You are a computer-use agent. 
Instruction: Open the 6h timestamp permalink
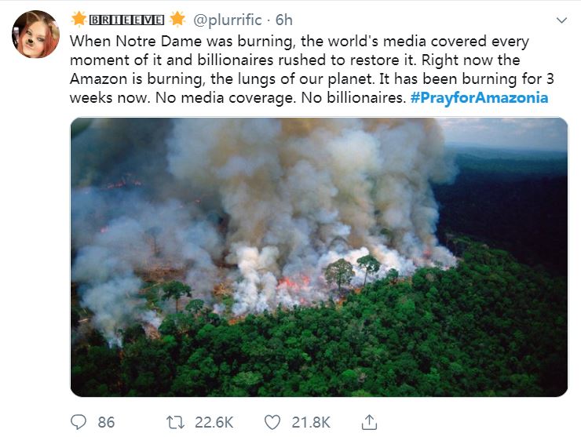pyautogui.click(x=283, y=20)
